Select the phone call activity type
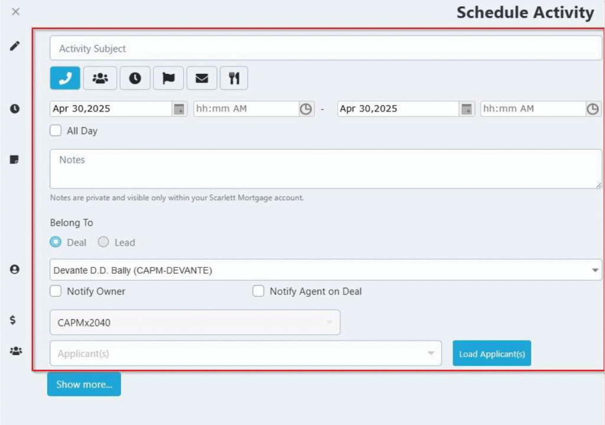Screen dimensions: 605x425 point(65,78)
